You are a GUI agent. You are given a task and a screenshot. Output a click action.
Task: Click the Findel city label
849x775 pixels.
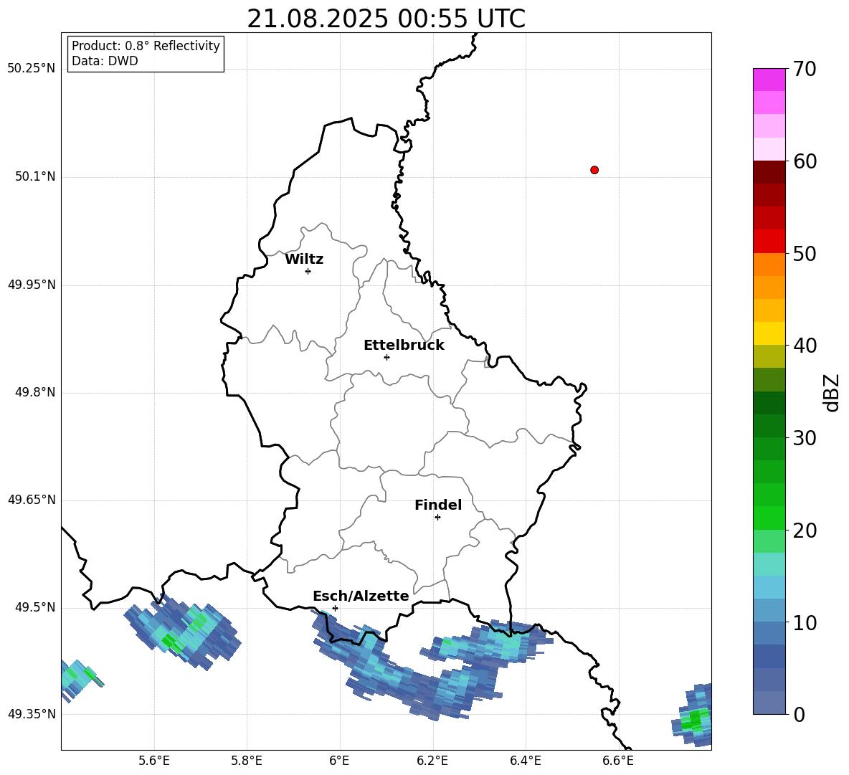438,505
